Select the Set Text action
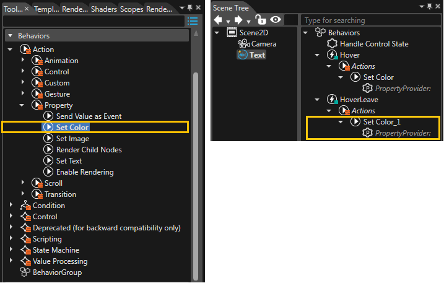The image size is (444, 283). tap(69, 161)
